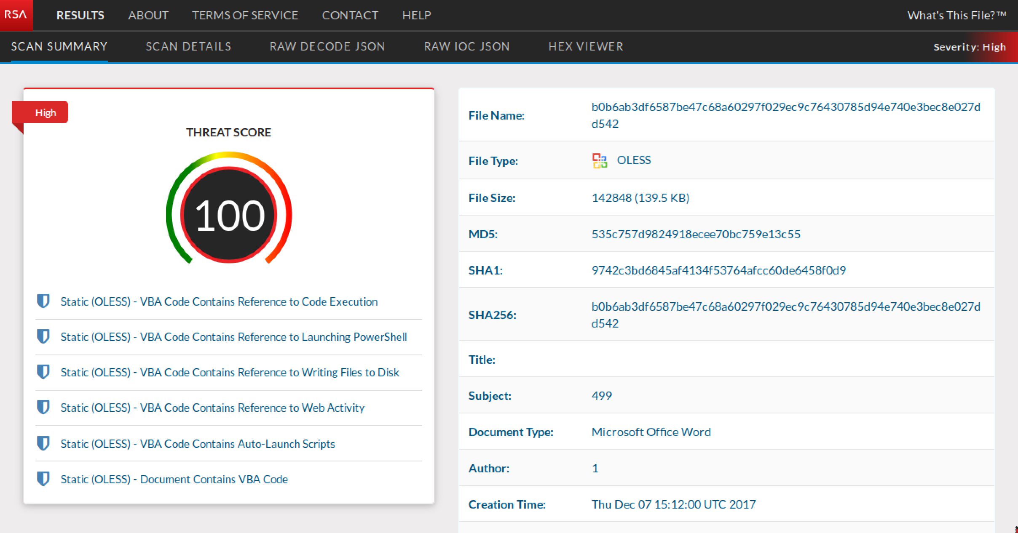Viewport: 1018px width, 533px height.
Task: Click the OLESS file type icon
Action: [600, 160]
